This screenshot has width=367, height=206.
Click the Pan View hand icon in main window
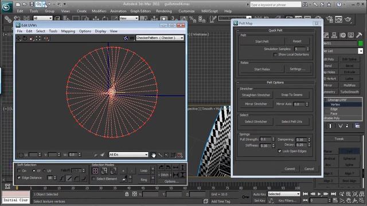(x=349, y=201)
